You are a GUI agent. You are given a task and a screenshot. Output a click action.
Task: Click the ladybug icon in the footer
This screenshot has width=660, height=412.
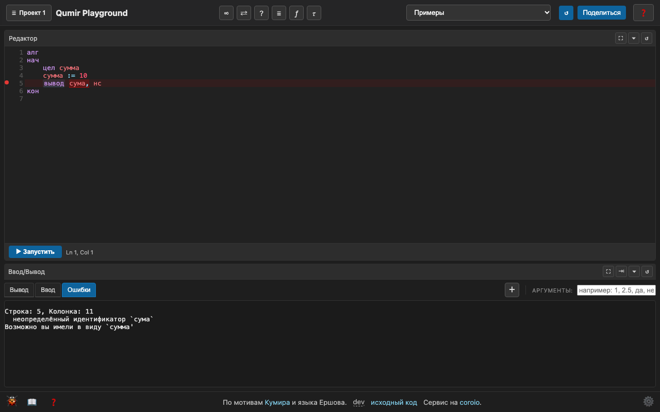(x=12, y=402)
